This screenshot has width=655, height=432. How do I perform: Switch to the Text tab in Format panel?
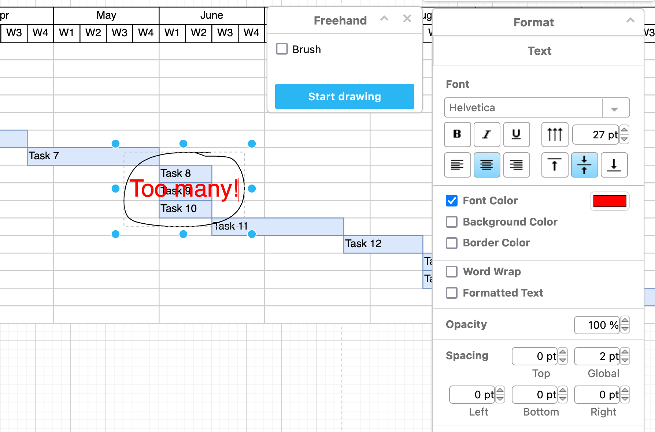click(x=539, y=51)
